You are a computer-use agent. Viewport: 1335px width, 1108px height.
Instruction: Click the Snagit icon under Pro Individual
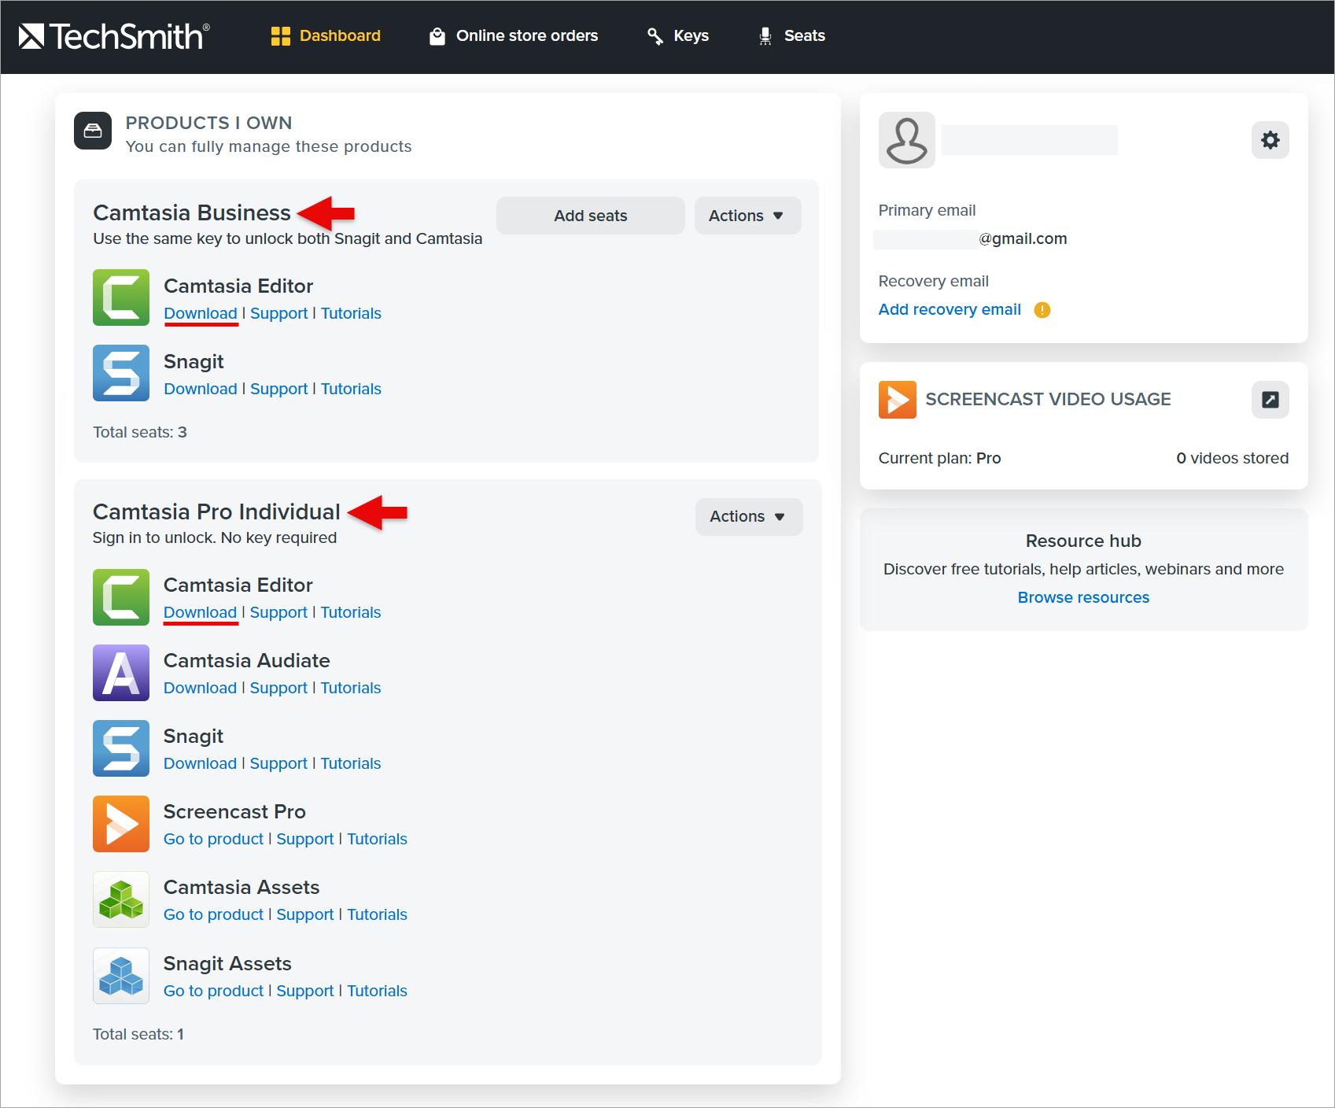click(121, 748)
